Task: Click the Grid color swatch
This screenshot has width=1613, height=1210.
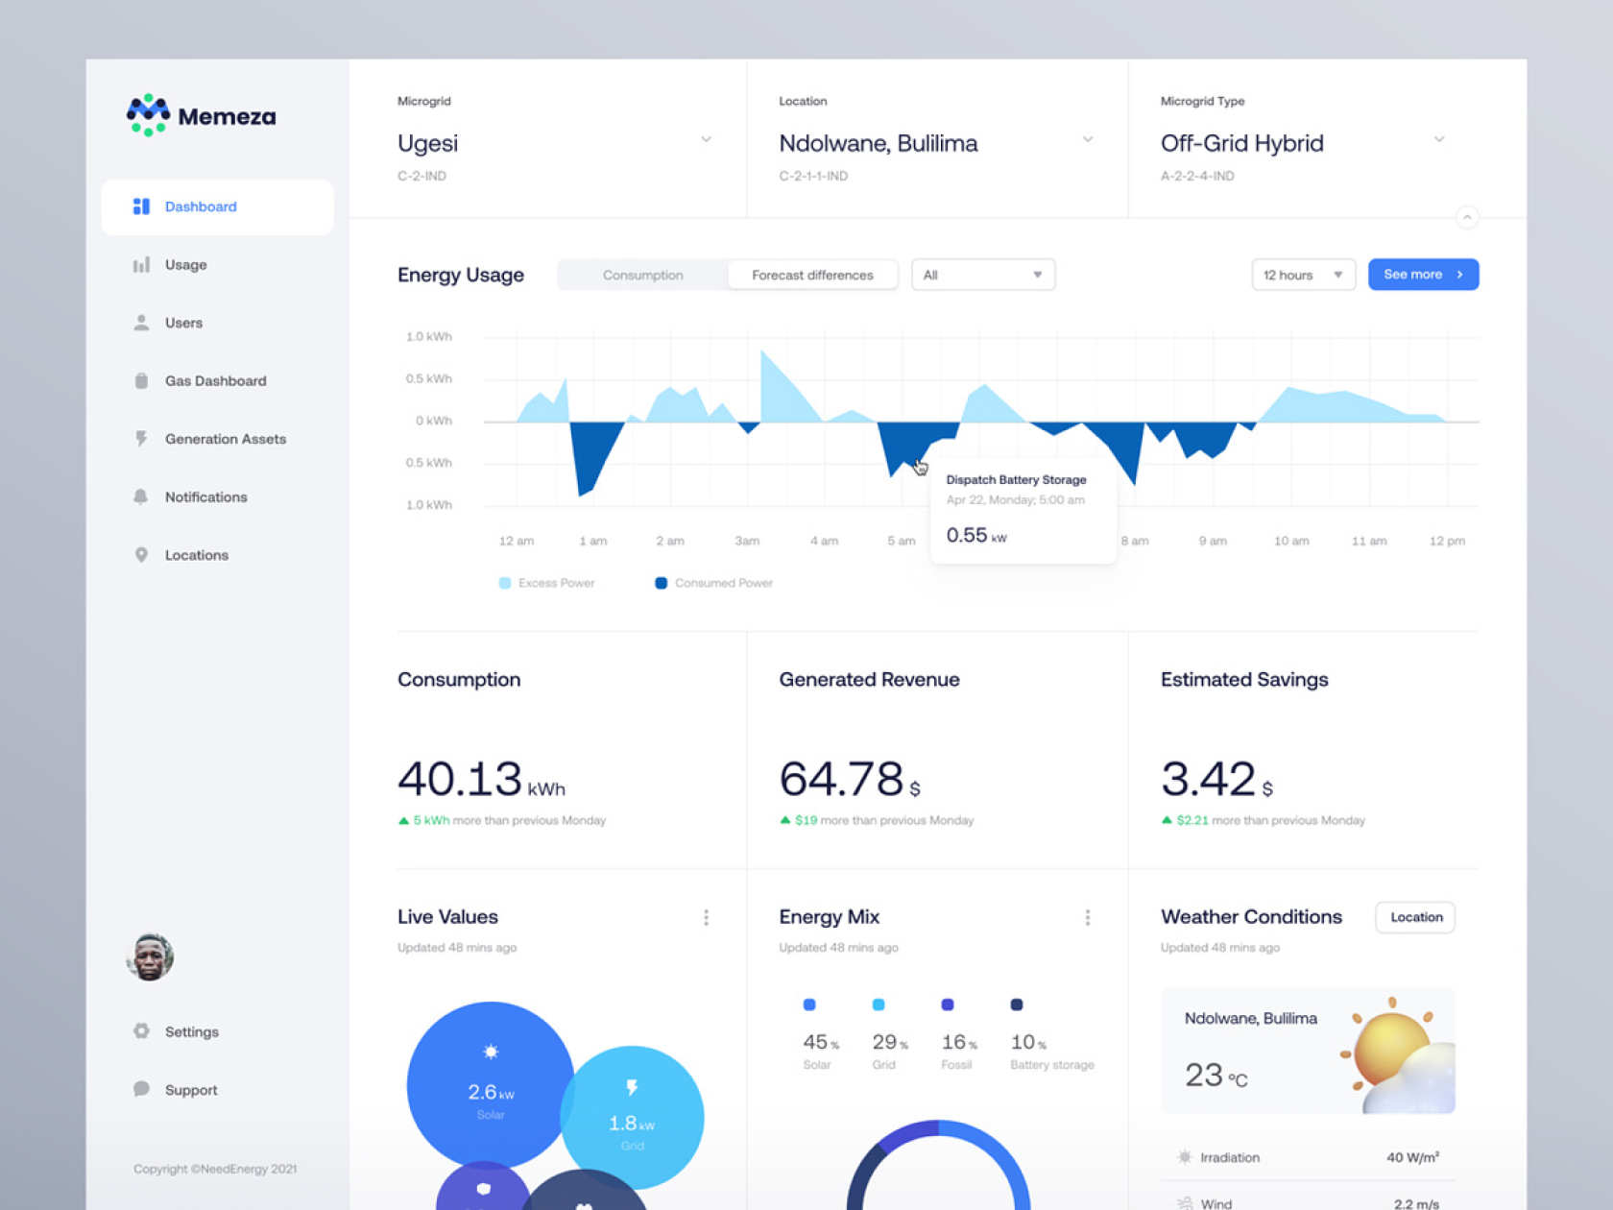Action: click(x=879, y=1004)
